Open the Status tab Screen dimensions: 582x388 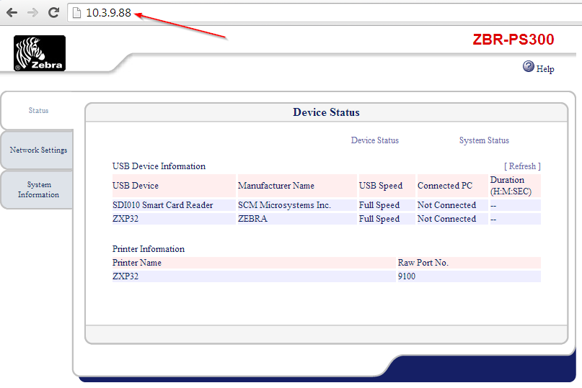[x=38, y=110]
